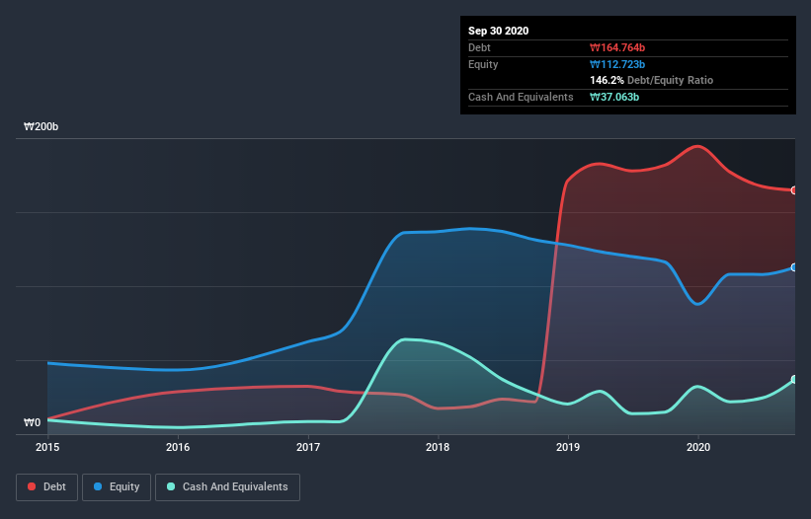
Task: Click the 146.2% Debt/Equity Ratio text
Action: (652, 80)
